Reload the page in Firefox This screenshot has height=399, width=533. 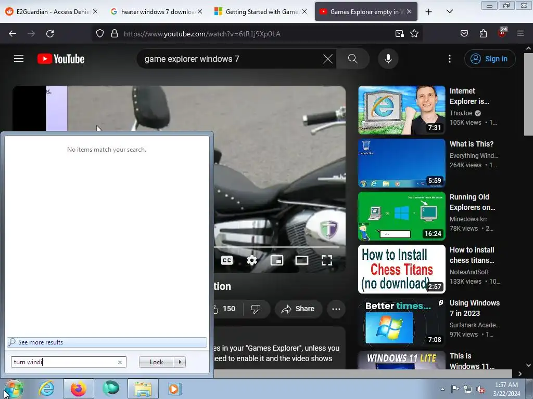pyautogui.click(x=50, y=34)
